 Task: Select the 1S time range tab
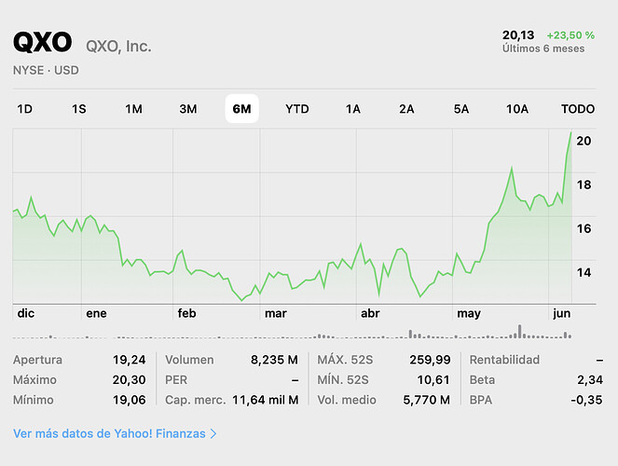[x=79, y=109]
